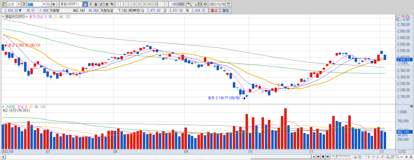The image size is (414, 160).
Task: Click the speaker sound icon
Action: 54,4
